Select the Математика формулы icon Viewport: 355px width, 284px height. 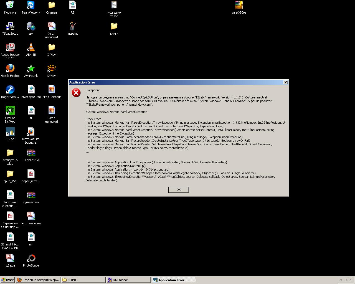pyautogui.click(x=31, y=136)
